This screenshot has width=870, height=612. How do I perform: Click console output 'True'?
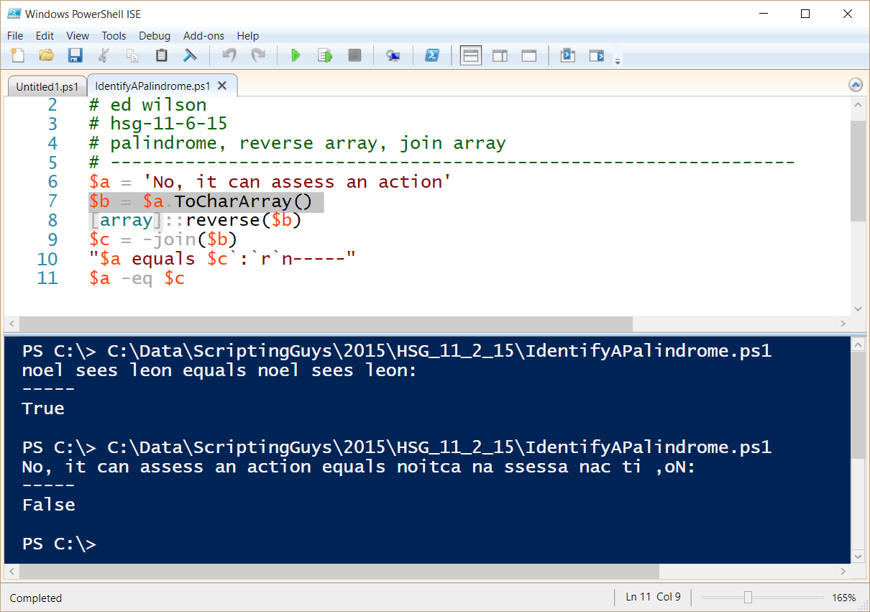(x=43, y=408)
